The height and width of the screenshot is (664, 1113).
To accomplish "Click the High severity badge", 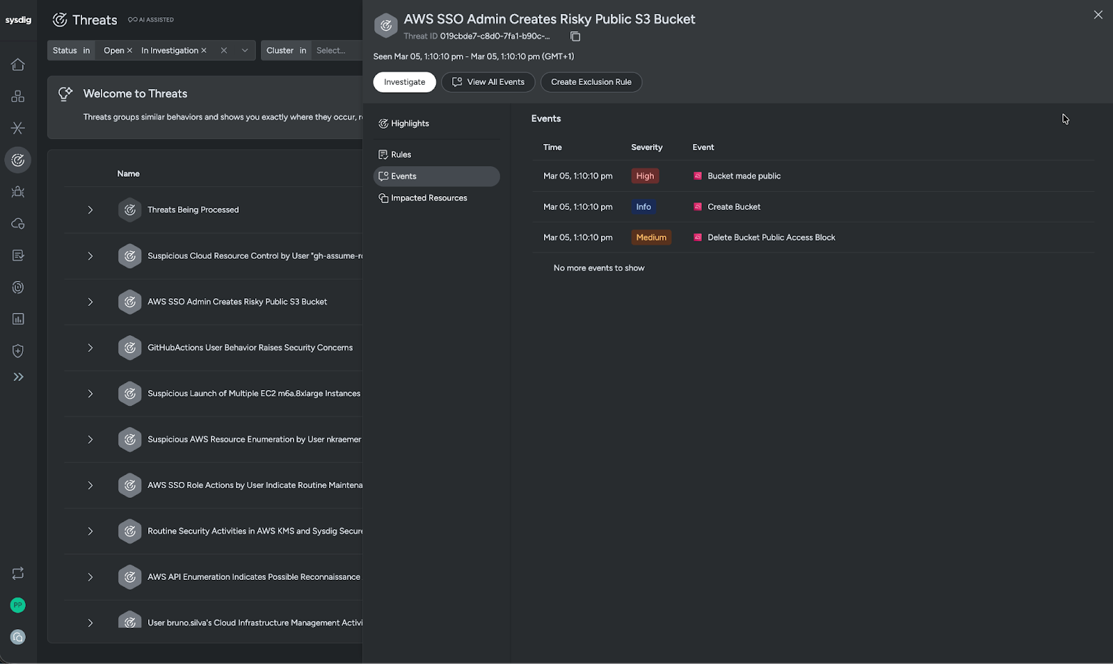I will pos(645,177).
